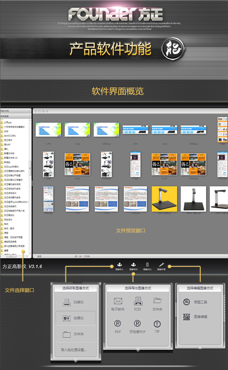Click 导入批处理设置... batch settings
The width and height of the screenshot is (228, 370).
[74, 350]
